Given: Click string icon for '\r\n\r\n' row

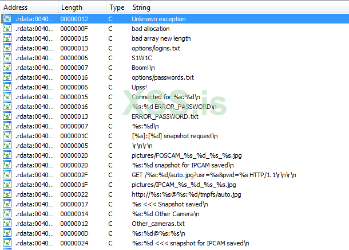Looking at the screenshot, I should (7, 146).
